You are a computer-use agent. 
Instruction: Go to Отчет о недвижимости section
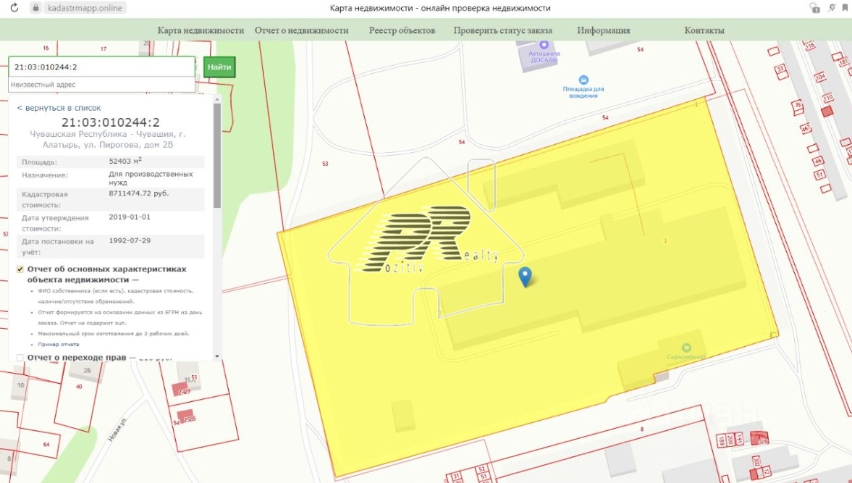click(x=302, y=30)
